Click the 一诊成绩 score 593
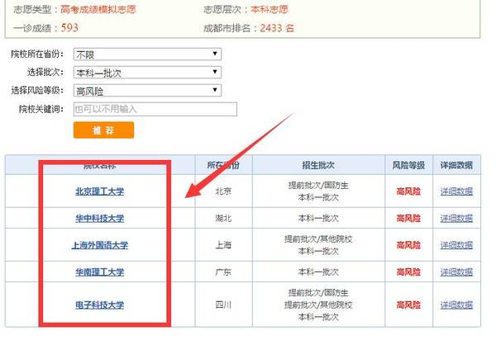 69,28
